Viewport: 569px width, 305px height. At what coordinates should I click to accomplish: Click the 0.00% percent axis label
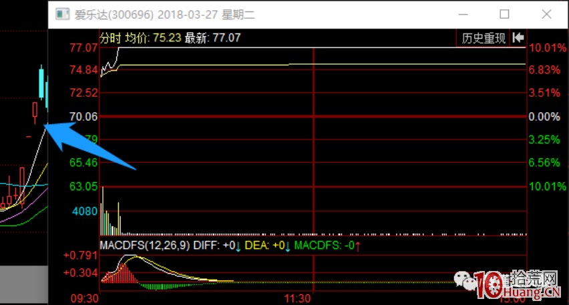[544, 117]
